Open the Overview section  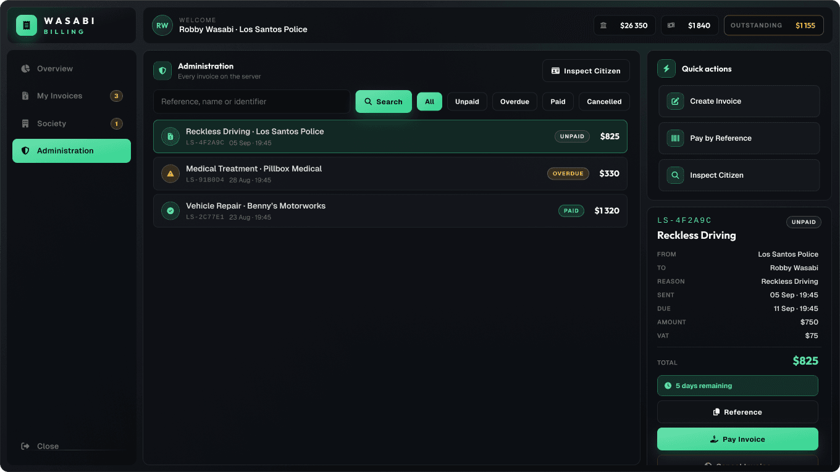[x=72, y=68]
